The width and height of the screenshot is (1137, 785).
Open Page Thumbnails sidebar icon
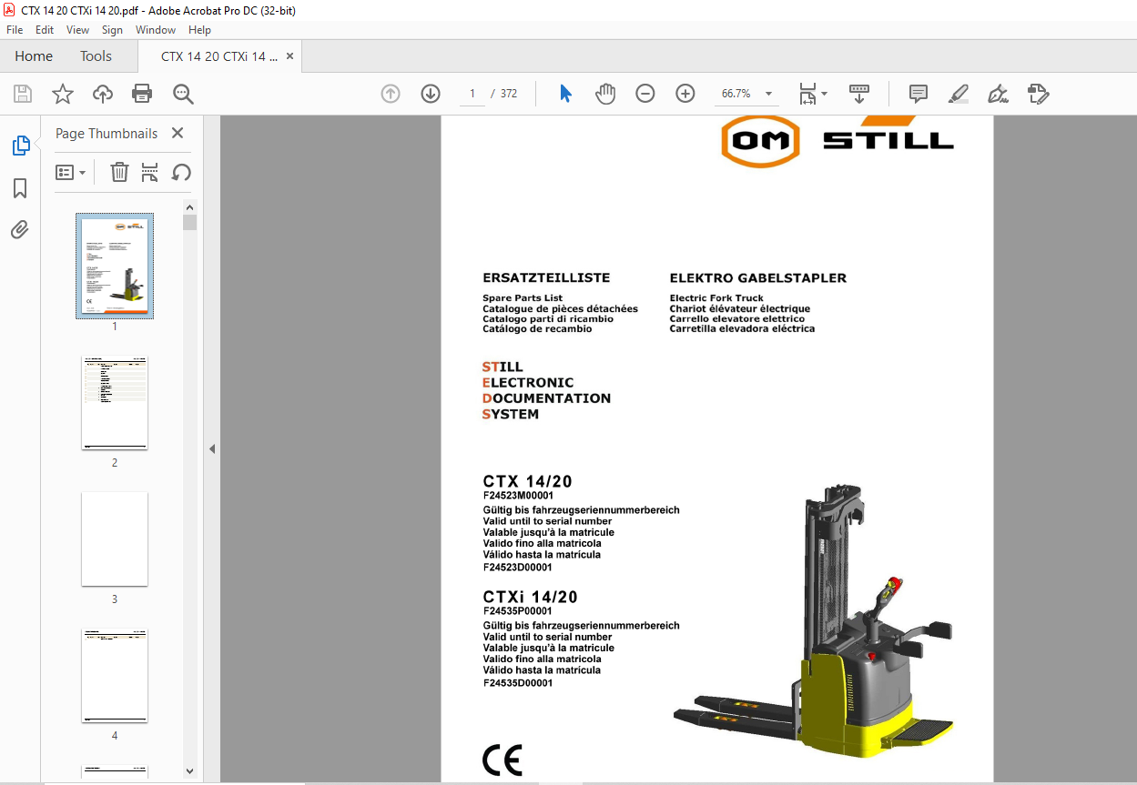click(20, 146)
